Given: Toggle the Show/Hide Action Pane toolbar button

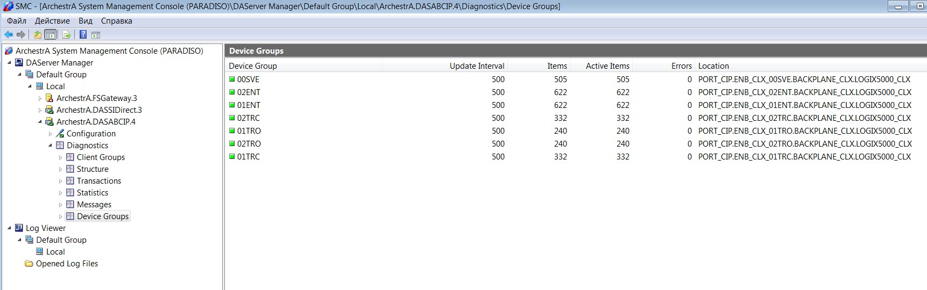Looking at the screenshot, I should tap(96, 35).
